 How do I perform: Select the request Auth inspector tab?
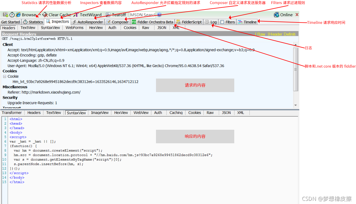click(112, 28)
